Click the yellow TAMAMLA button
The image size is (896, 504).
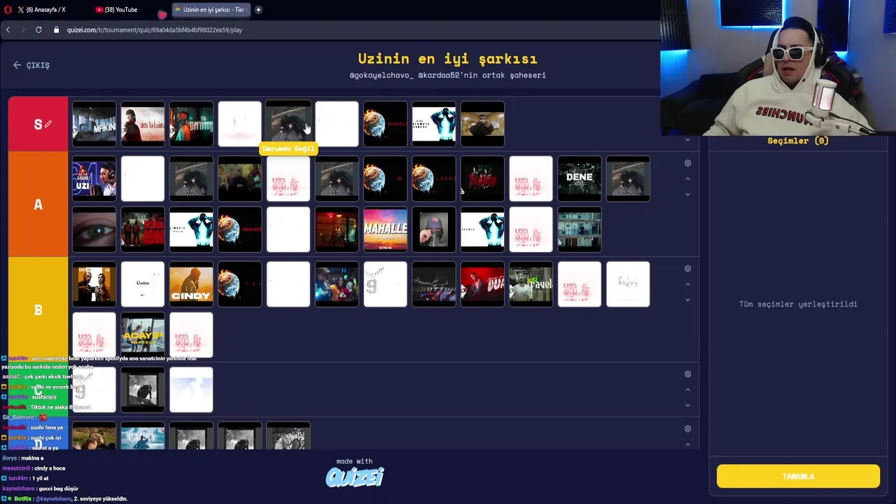click(798, 476)
